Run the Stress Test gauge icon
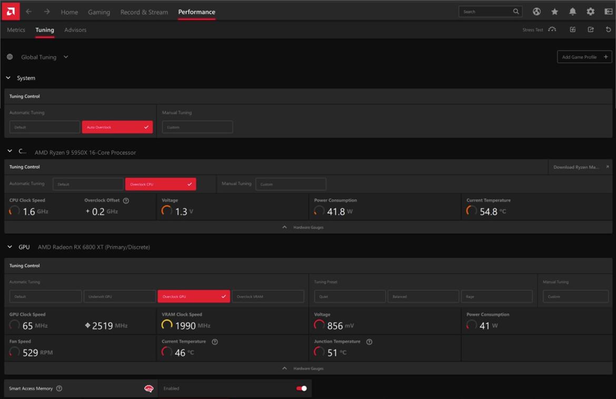 click(x=552, y=30)
